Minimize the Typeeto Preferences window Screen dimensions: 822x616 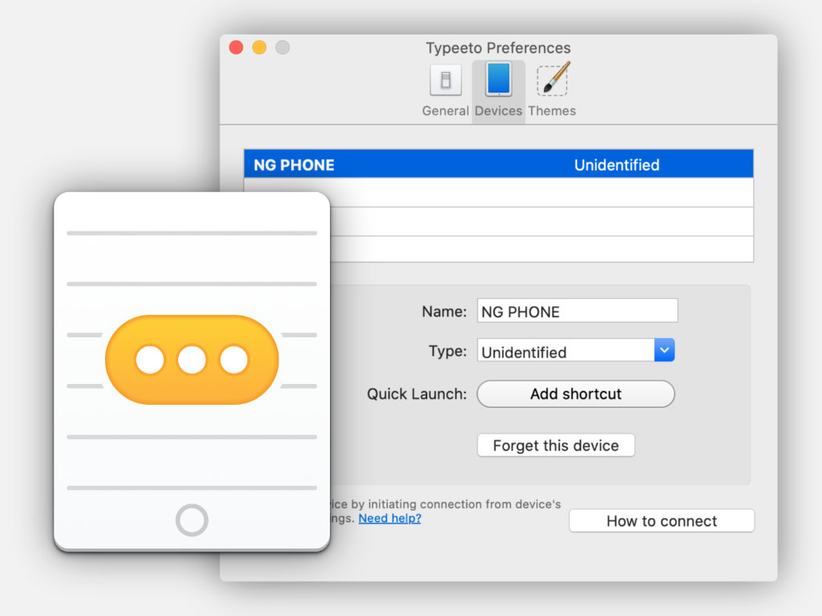[259, 47]
